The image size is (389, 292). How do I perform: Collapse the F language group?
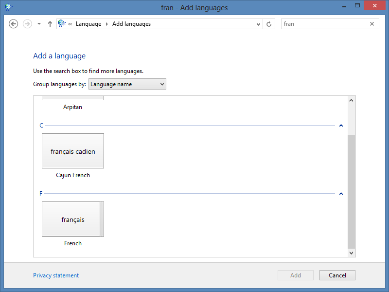[x=341, y=194]
